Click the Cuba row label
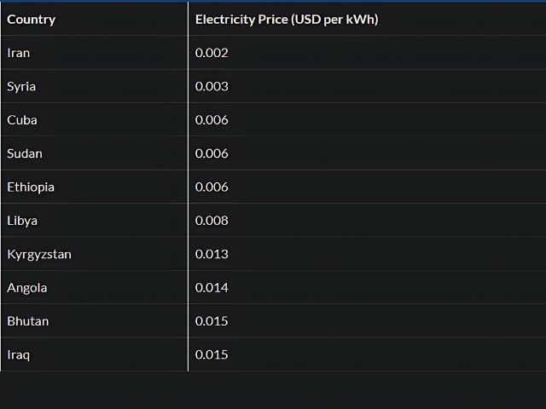 [22, 120]
